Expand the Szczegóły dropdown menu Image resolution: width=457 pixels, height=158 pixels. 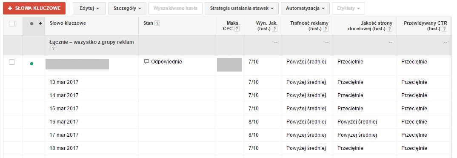127,8
